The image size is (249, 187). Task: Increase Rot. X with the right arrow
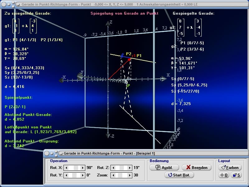[82, 168]
